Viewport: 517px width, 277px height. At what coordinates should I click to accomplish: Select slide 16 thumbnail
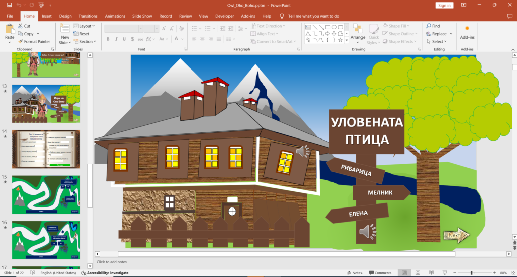[x=46, y=240]
